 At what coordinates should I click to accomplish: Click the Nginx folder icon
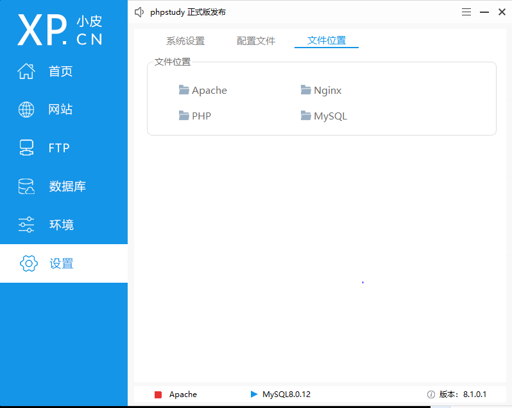305,89
